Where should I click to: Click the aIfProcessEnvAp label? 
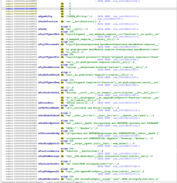[x=49, y=133]
